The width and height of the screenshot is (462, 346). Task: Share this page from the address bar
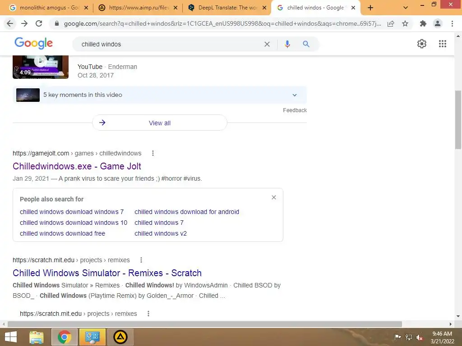tap(391, 23)
